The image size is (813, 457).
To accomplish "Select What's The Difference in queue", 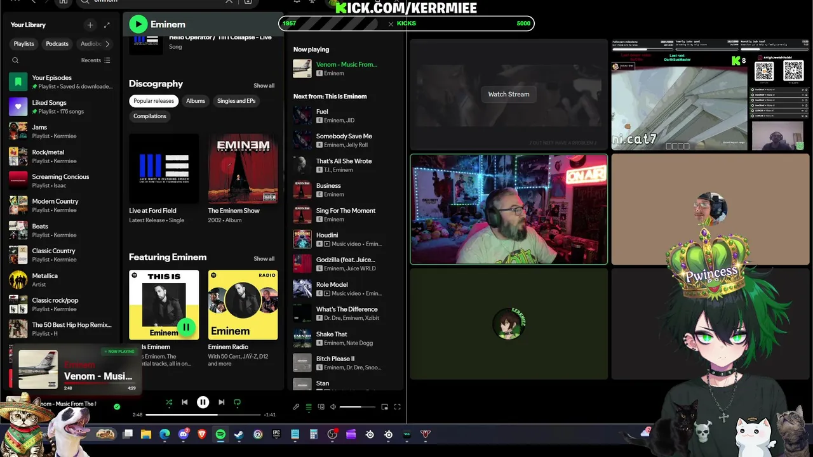I will coord(347,314).
